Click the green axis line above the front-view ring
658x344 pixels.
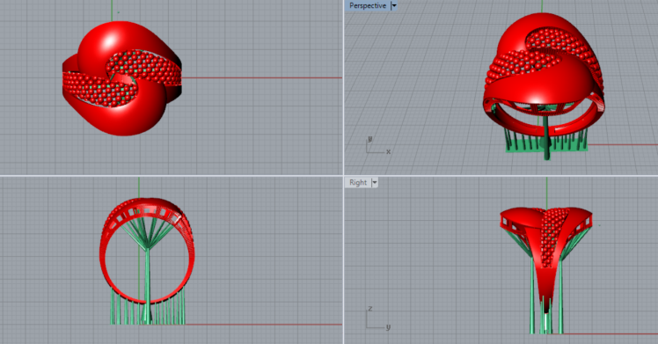point(139,187)
